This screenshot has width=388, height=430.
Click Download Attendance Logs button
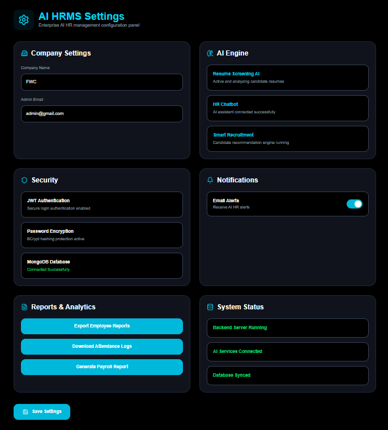102,347
